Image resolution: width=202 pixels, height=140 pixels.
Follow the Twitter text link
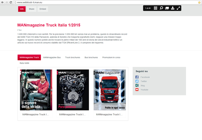point(144,81)
